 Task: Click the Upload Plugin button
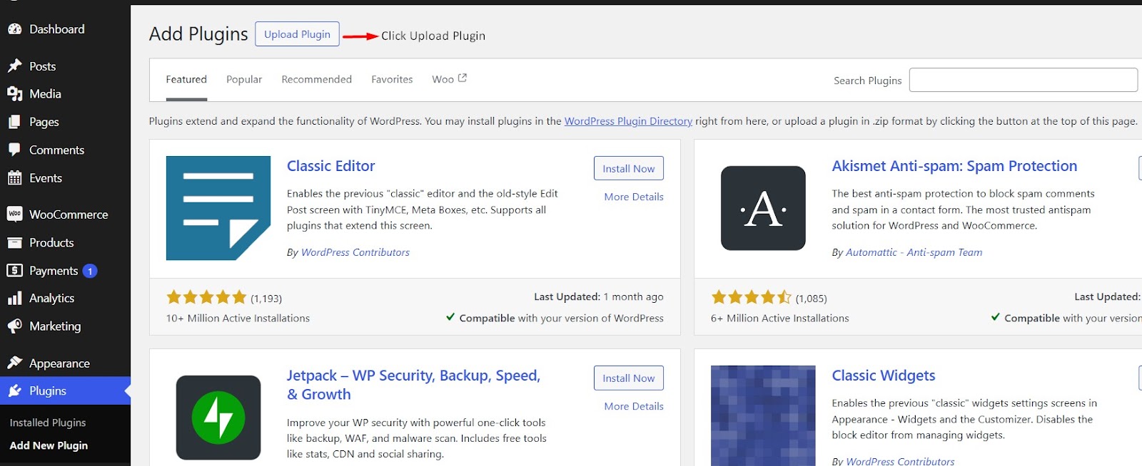pos(297,34)
